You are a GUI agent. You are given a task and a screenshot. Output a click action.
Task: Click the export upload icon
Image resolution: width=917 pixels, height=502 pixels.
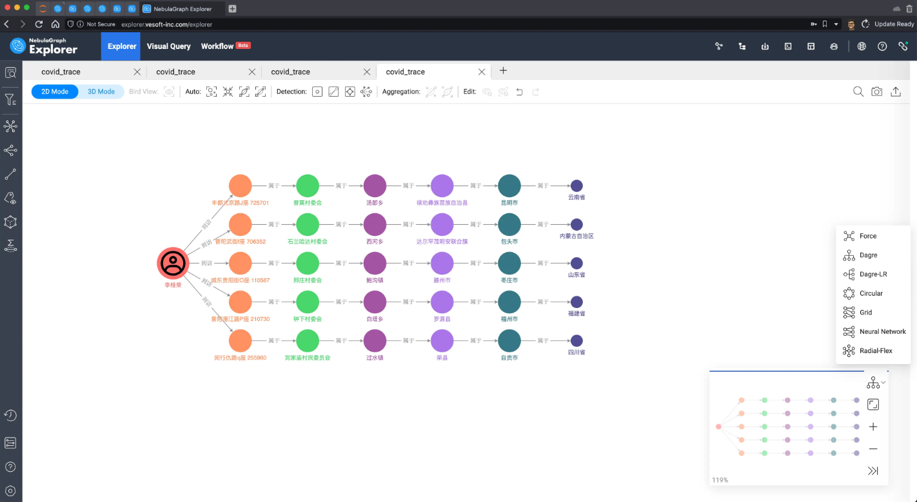tap(895, 92)
